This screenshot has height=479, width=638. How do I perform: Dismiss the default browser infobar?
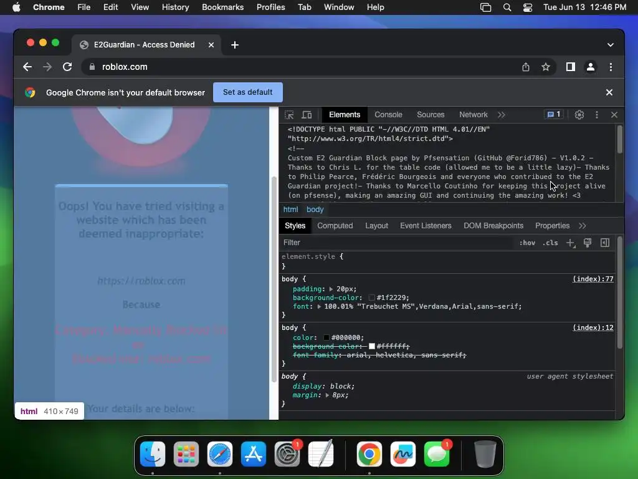click(609, 92)
